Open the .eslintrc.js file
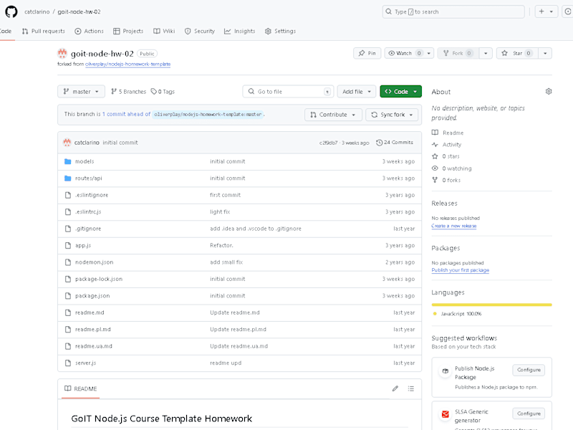This screenshot has width=573, height=430. point(88,211)
